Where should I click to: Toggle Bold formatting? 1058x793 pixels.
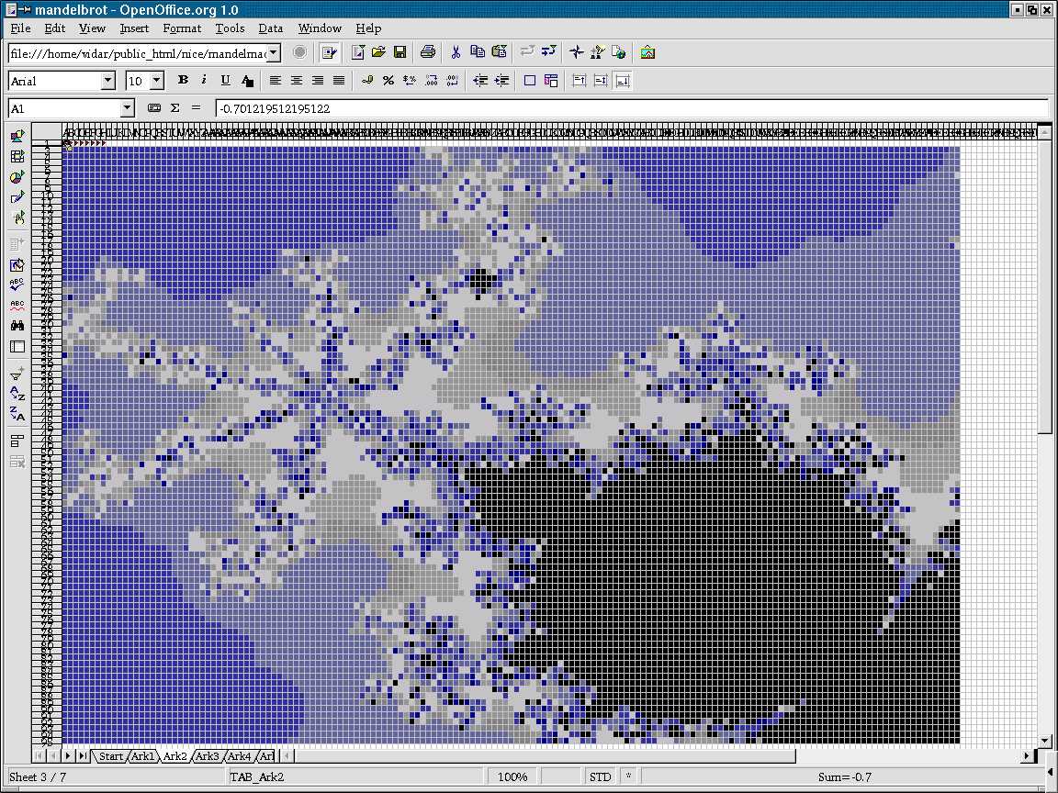pos(182,80)
